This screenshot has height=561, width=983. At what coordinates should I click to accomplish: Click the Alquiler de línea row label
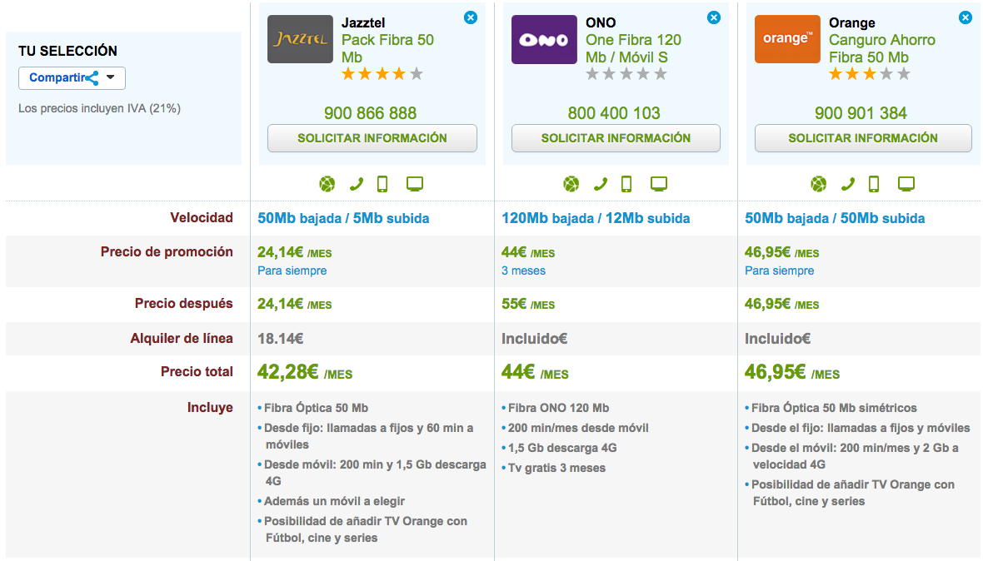point(181,339)
